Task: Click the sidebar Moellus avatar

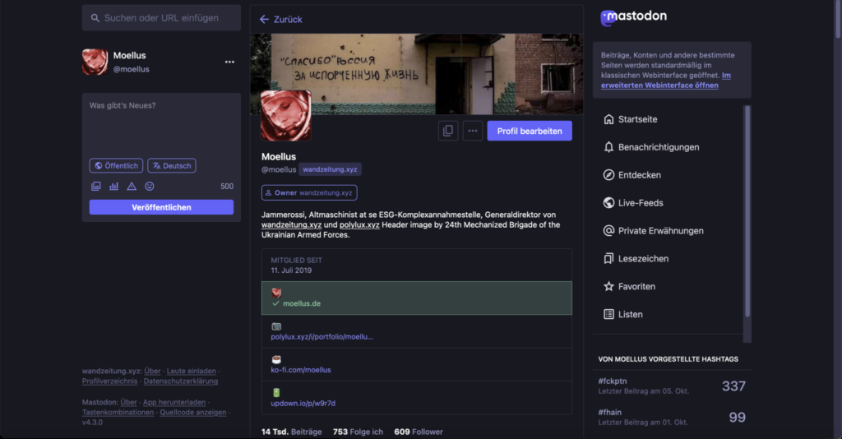Action: pos(95,62)
